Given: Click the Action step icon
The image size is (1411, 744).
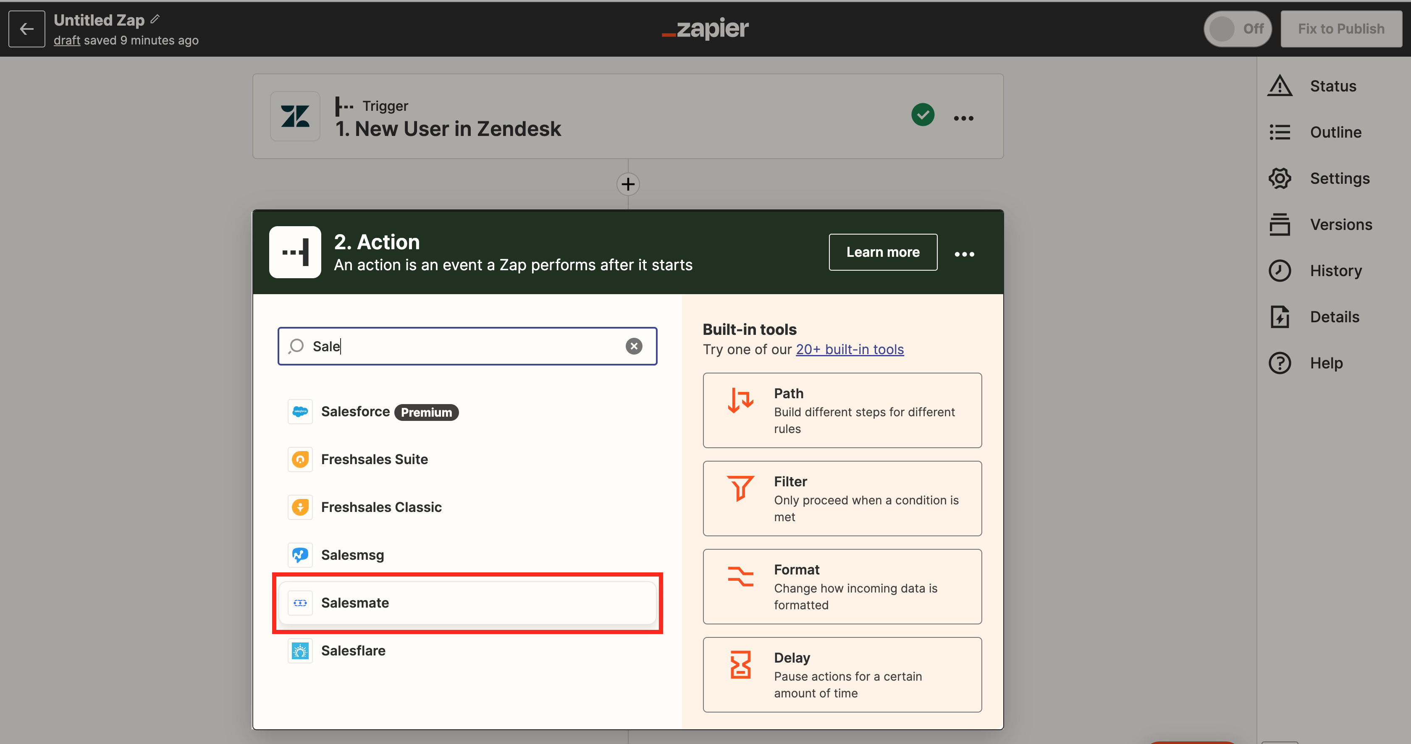Looking at the screenshot, I should coord(295,252).
